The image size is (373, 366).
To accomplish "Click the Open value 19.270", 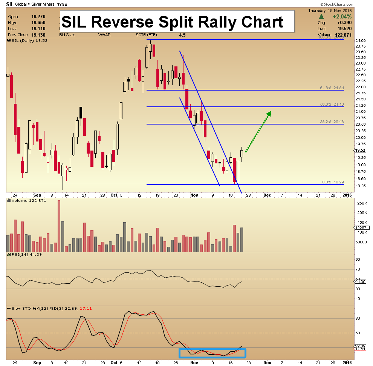I will [x=38, y=17].
